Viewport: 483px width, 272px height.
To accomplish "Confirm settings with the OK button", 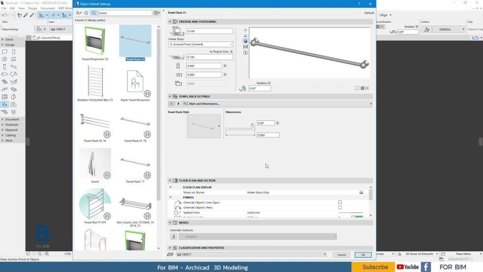I will tap(363, 255).
